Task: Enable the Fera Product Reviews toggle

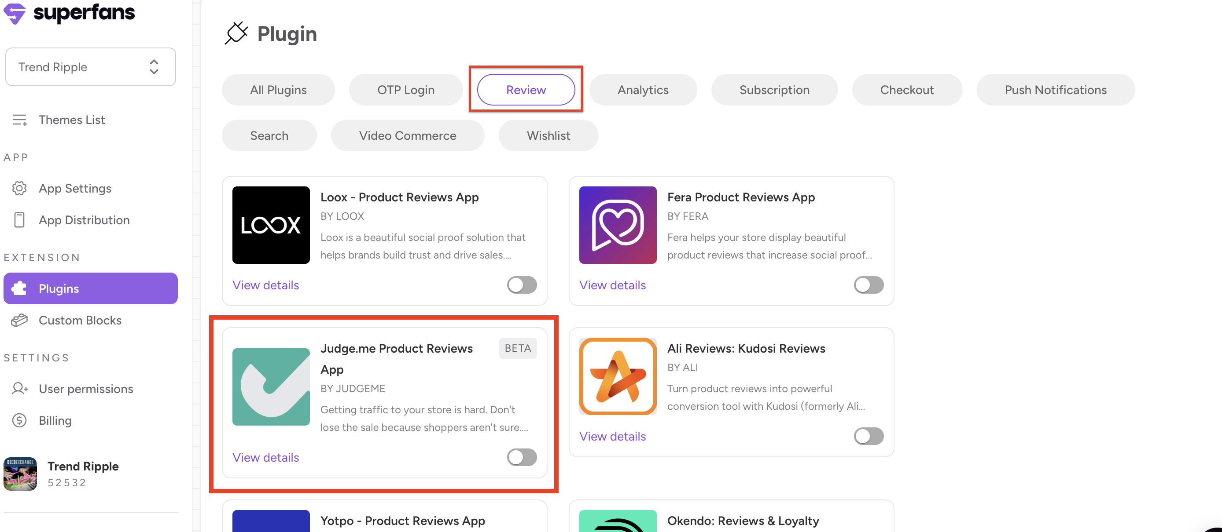Action: (x=868, y=285)
